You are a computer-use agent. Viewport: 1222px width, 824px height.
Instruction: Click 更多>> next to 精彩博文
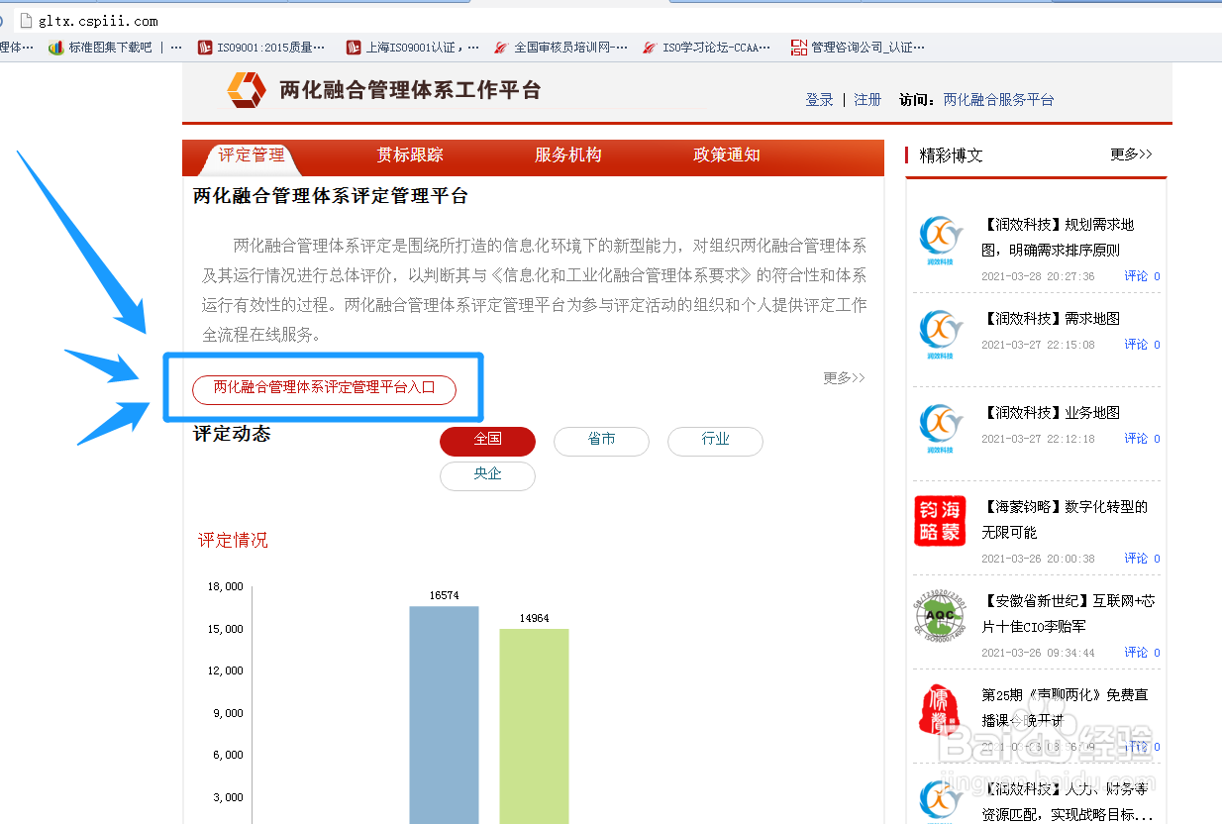[x=1131, y=154]
